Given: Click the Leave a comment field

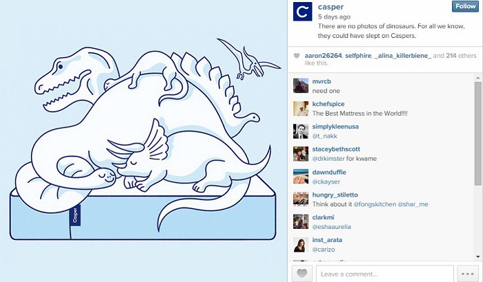Looking at the screenshot, I should 384,274.
